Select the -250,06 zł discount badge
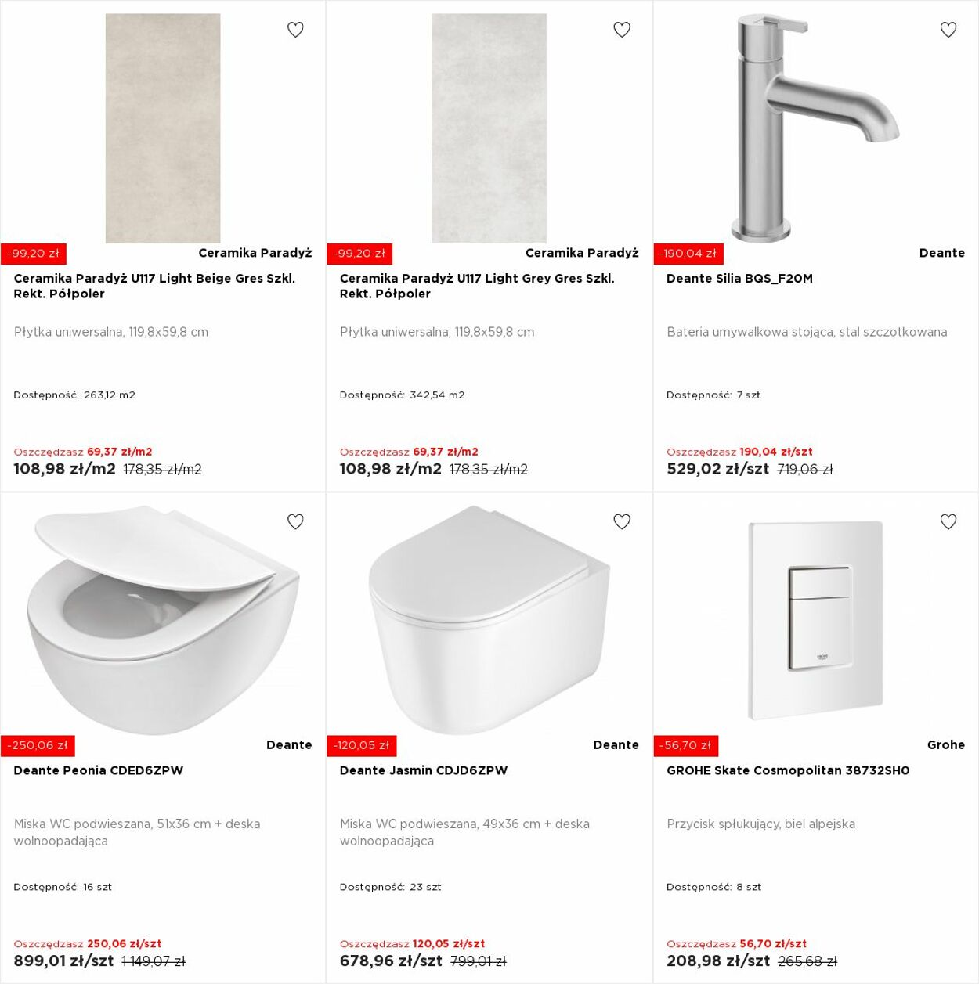The height and width of the screenshot is (984, 979). [x=38, y=745]
